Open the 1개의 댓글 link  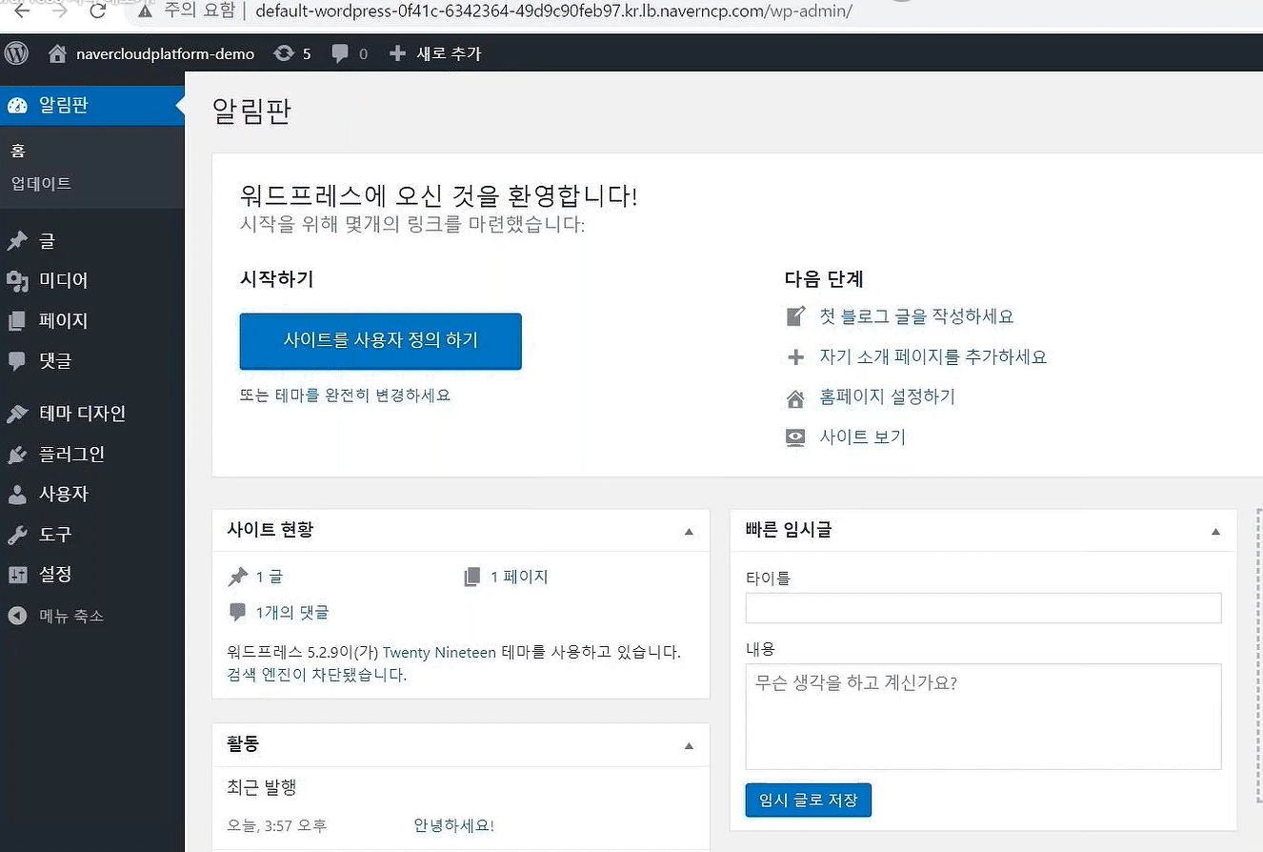pos(291,612)
